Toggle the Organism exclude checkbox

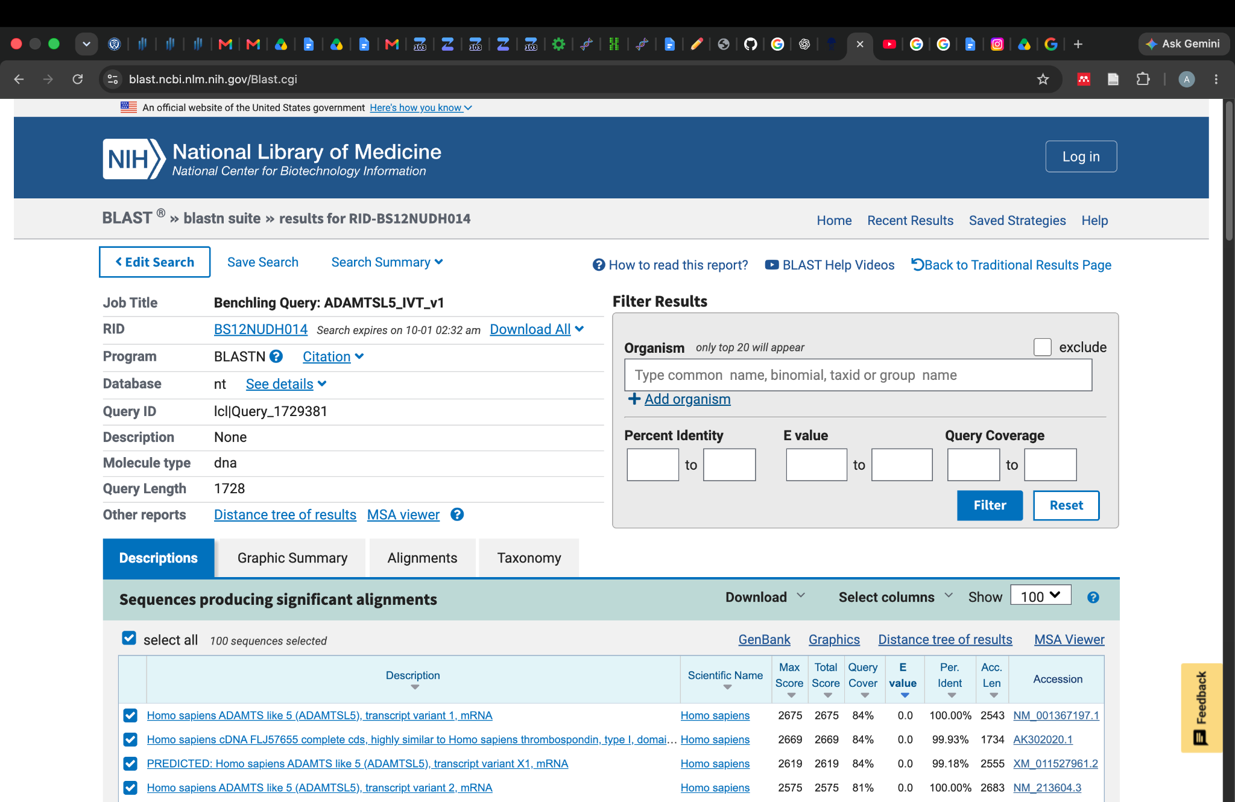tap(1043, 347)
